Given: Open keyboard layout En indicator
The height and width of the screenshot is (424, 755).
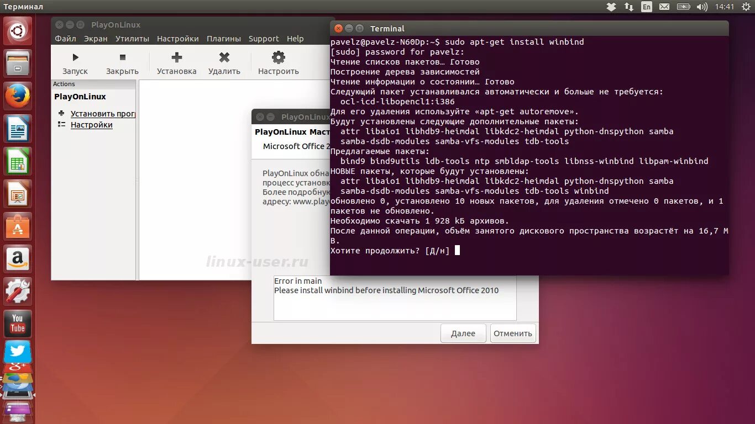Looking at the screenshot, I should coord(647,7).
